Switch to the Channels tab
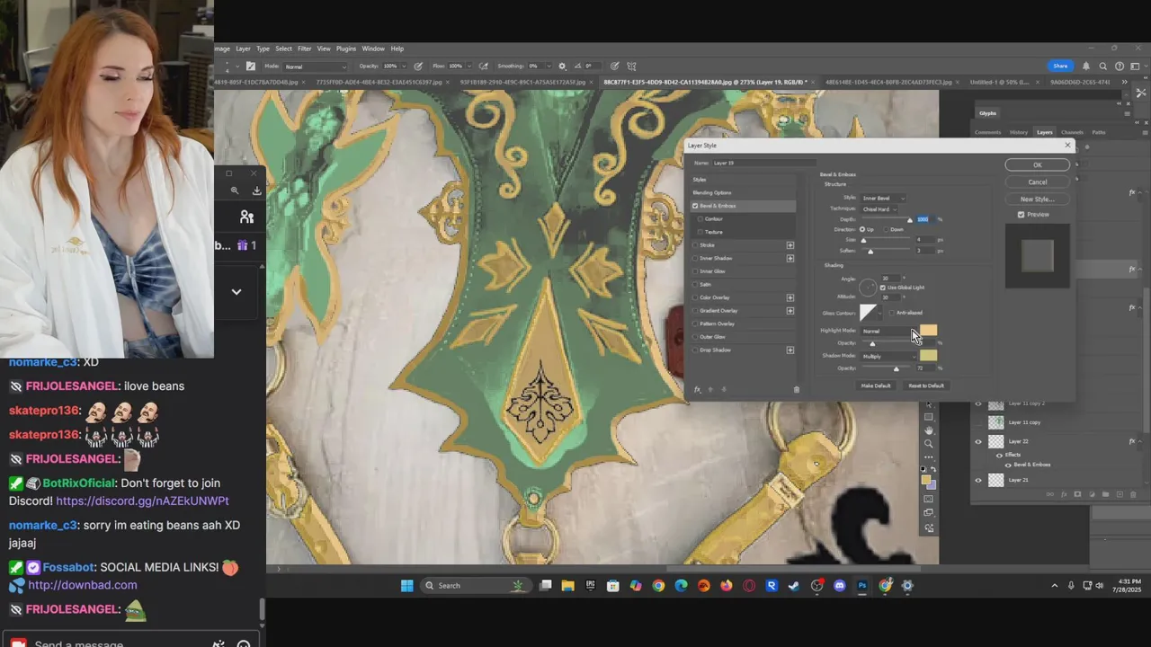The width and height of the screenshot is (1151, 647). pyautogui.click(x=1072, y=132)
